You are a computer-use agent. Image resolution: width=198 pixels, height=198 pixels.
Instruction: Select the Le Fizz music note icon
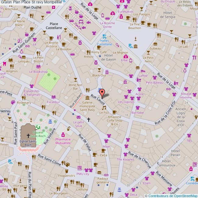[104, 108]
